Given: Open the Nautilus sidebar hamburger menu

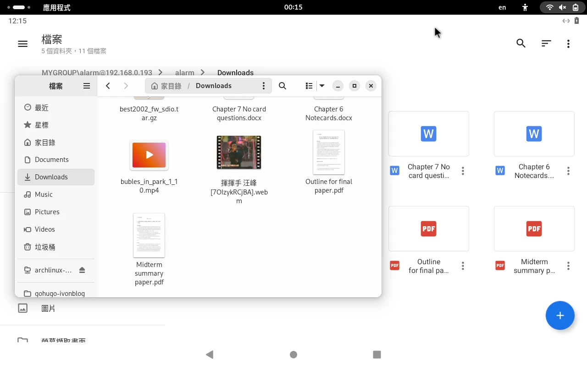Looking at the screenshot, I should tap(87, 86).
